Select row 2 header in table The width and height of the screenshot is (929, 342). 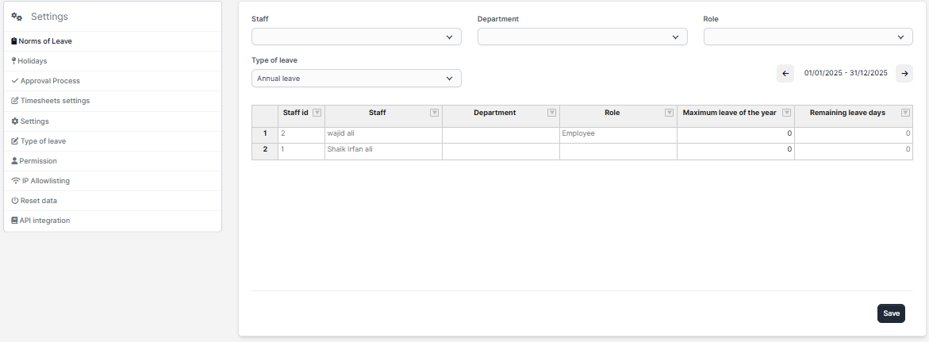(264, 149)
